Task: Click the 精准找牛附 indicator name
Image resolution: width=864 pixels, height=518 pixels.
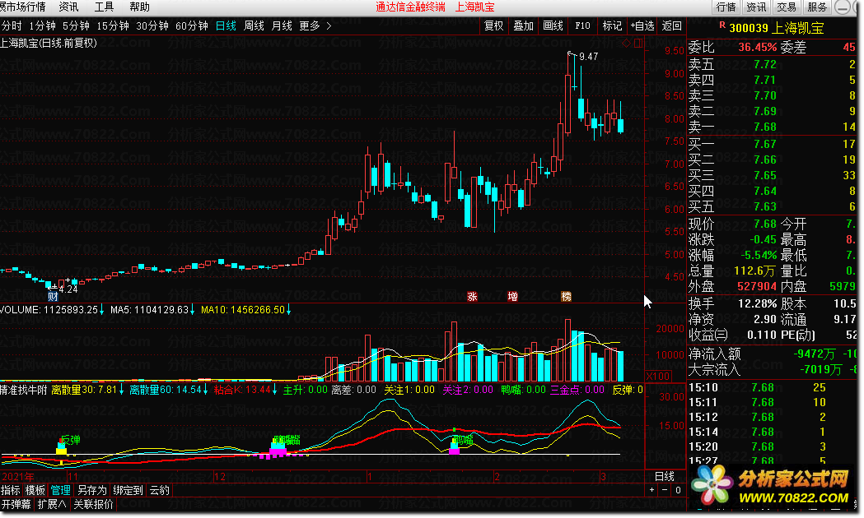Action: click(x=24, y=390)
